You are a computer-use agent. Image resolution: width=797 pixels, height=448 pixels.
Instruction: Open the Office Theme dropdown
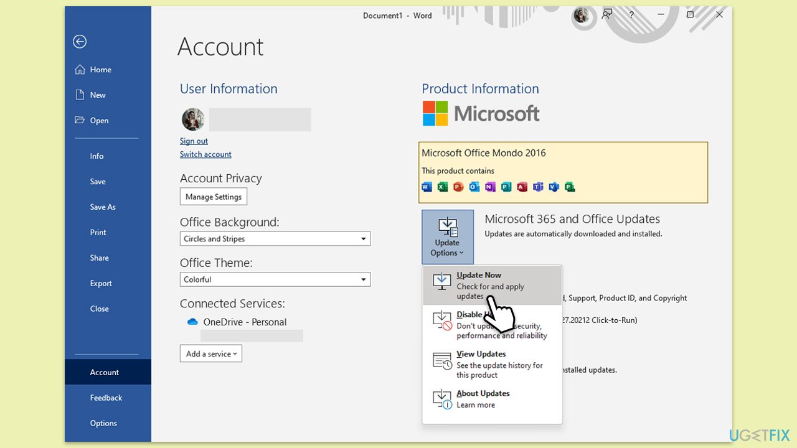[364, 280]
